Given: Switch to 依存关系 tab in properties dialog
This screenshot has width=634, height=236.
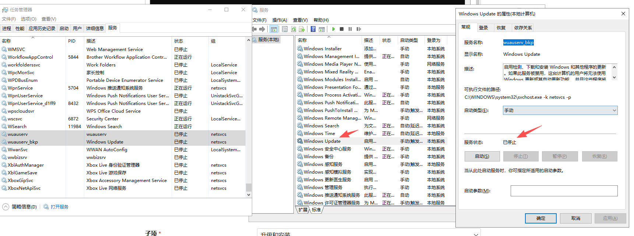Looking at the screenshot, I should pos(523,28).
